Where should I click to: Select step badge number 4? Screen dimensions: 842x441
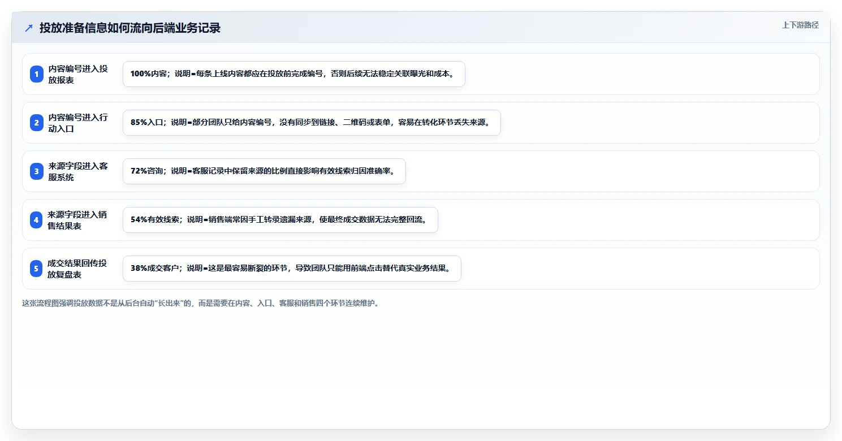click(x=37, y=220)
